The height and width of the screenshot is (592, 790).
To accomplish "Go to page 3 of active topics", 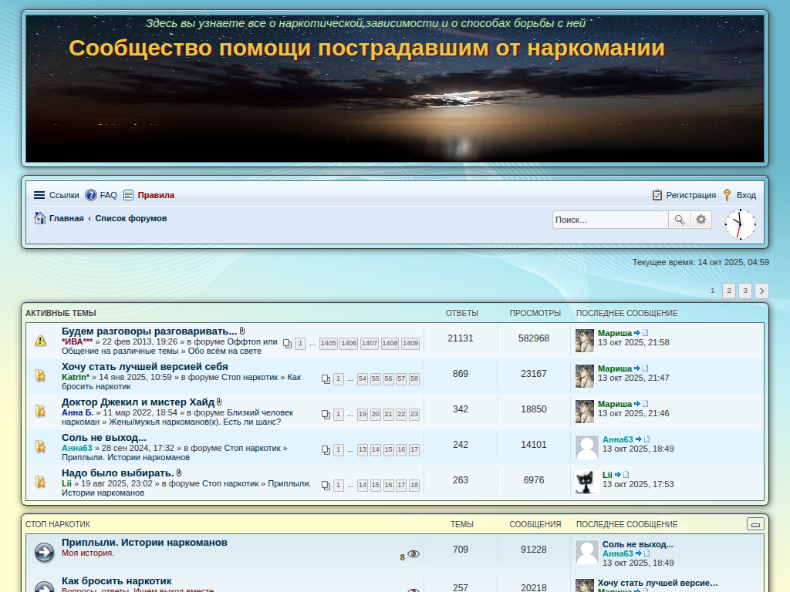I will point(744,291).
